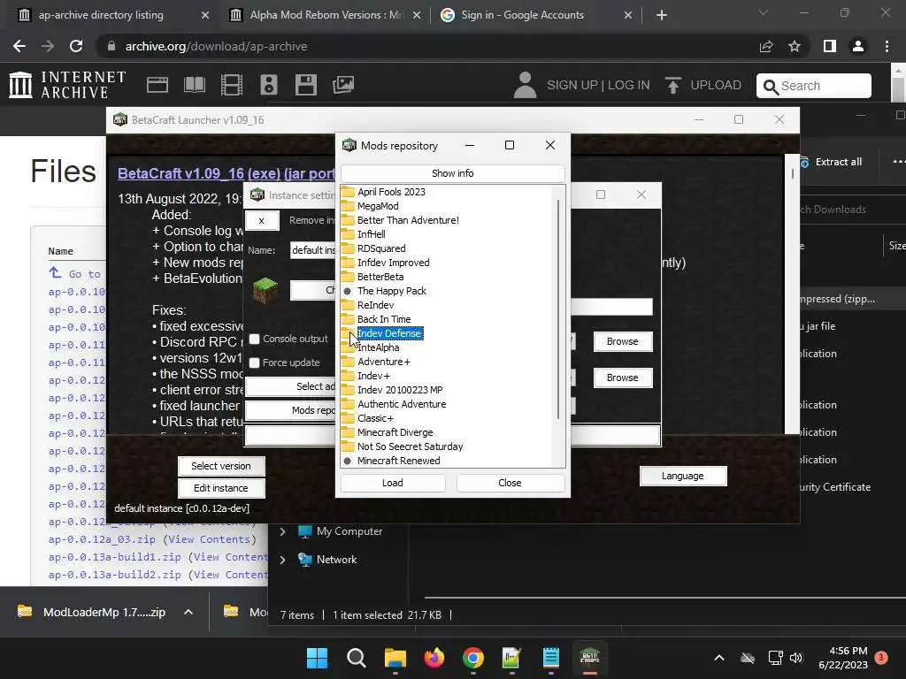Screen dimensions: 906x679
Task: Click the Upload arrow icon
Action: [672, 85]
